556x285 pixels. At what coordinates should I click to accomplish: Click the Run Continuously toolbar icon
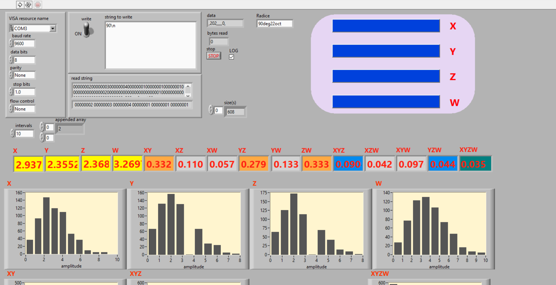(x=28, y=5)
